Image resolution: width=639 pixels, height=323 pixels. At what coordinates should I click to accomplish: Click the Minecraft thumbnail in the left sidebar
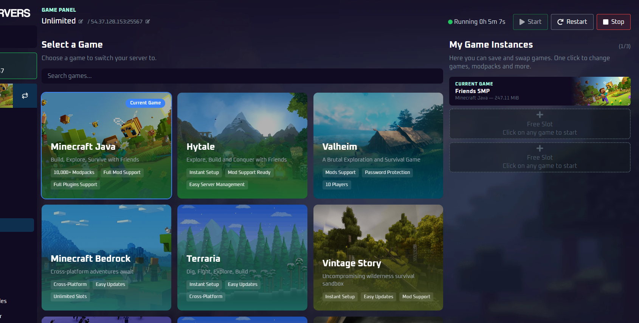(6, 96)
